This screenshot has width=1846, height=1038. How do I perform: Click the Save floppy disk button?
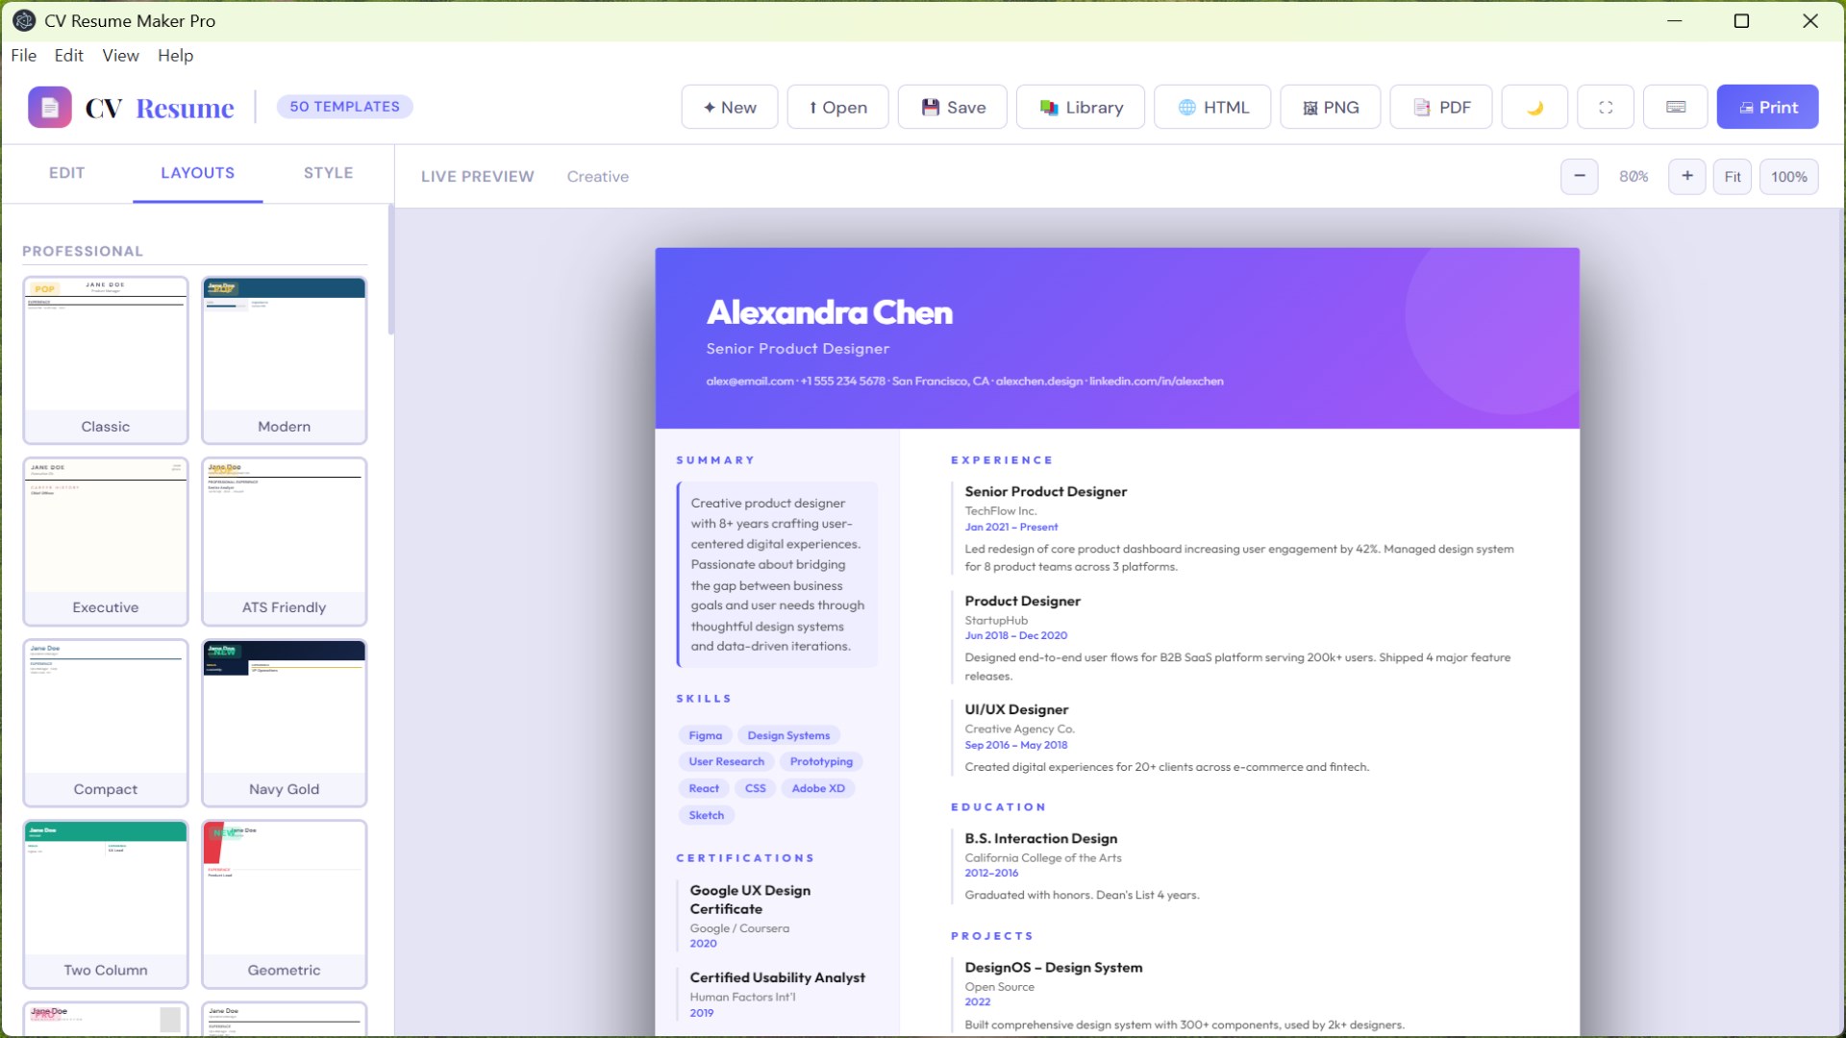tap(952, 108)
